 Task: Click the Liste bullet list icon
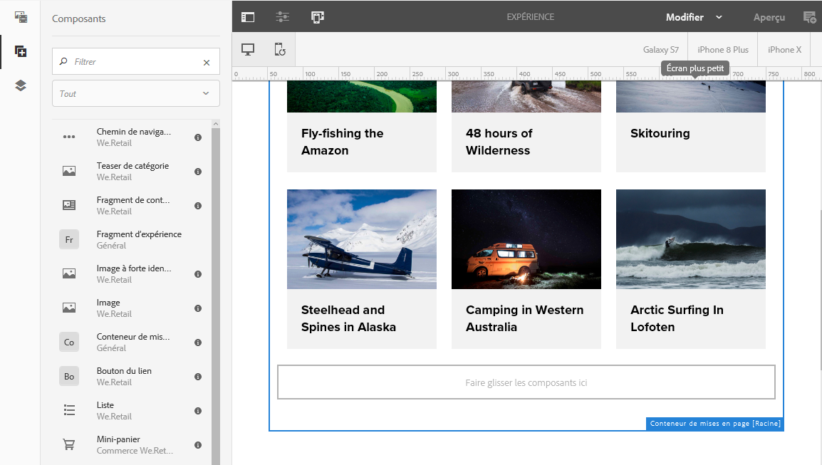[x=69, y=410]
